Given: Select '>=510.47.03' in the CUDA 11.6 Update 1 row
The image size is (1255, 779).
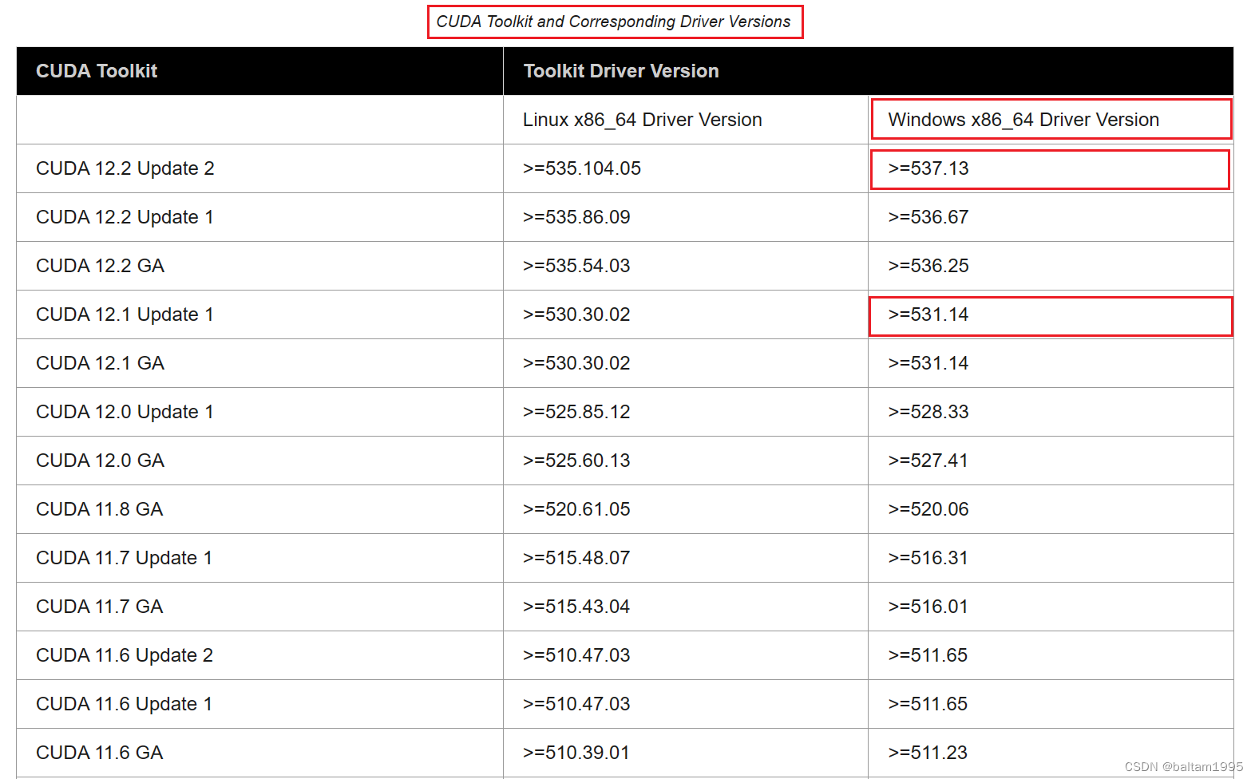Looking at the screenshot, I should [x=576, y=704].
